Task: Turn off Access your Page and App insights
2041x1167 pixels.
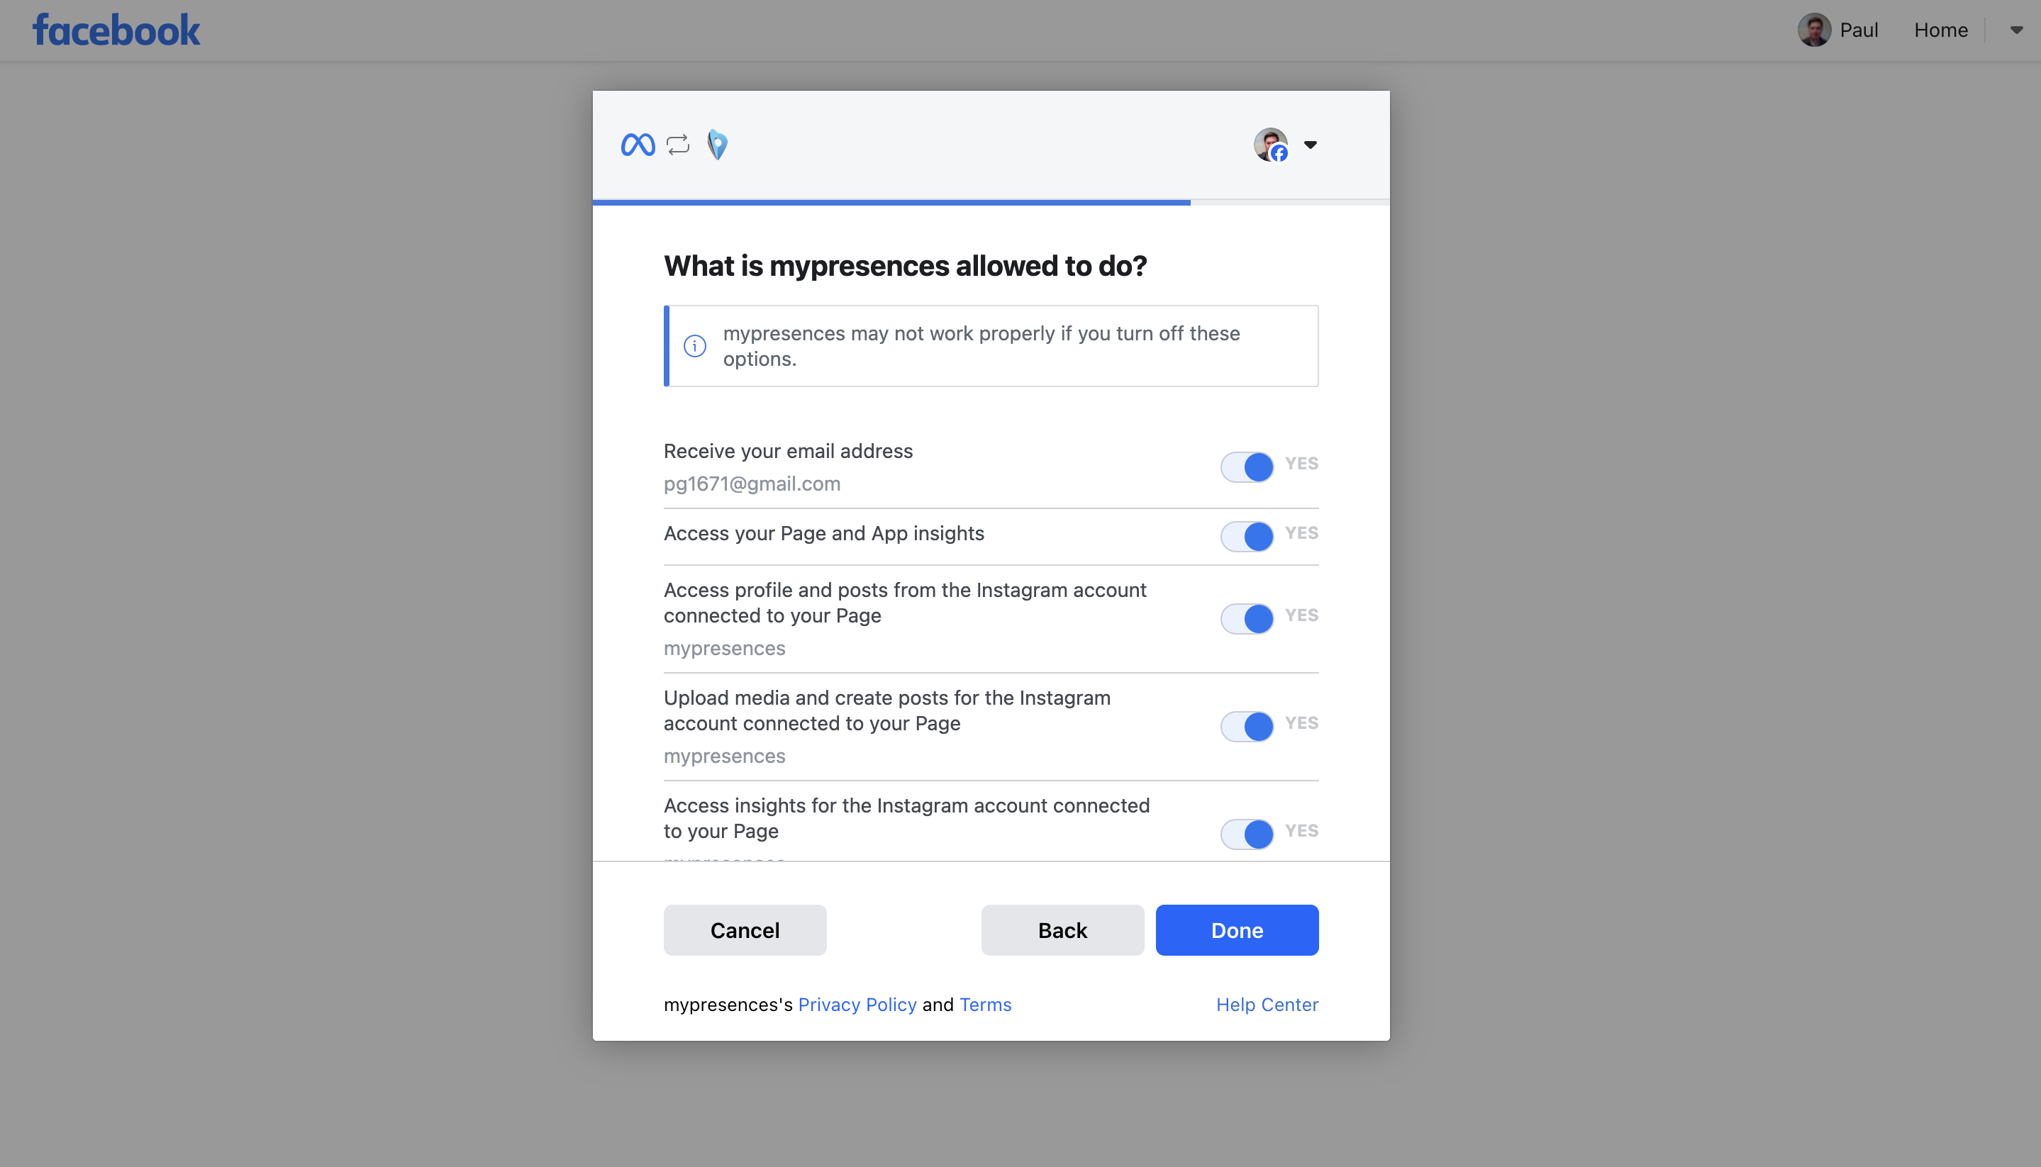Action: pyautogui.click(x=1247, y=536)
